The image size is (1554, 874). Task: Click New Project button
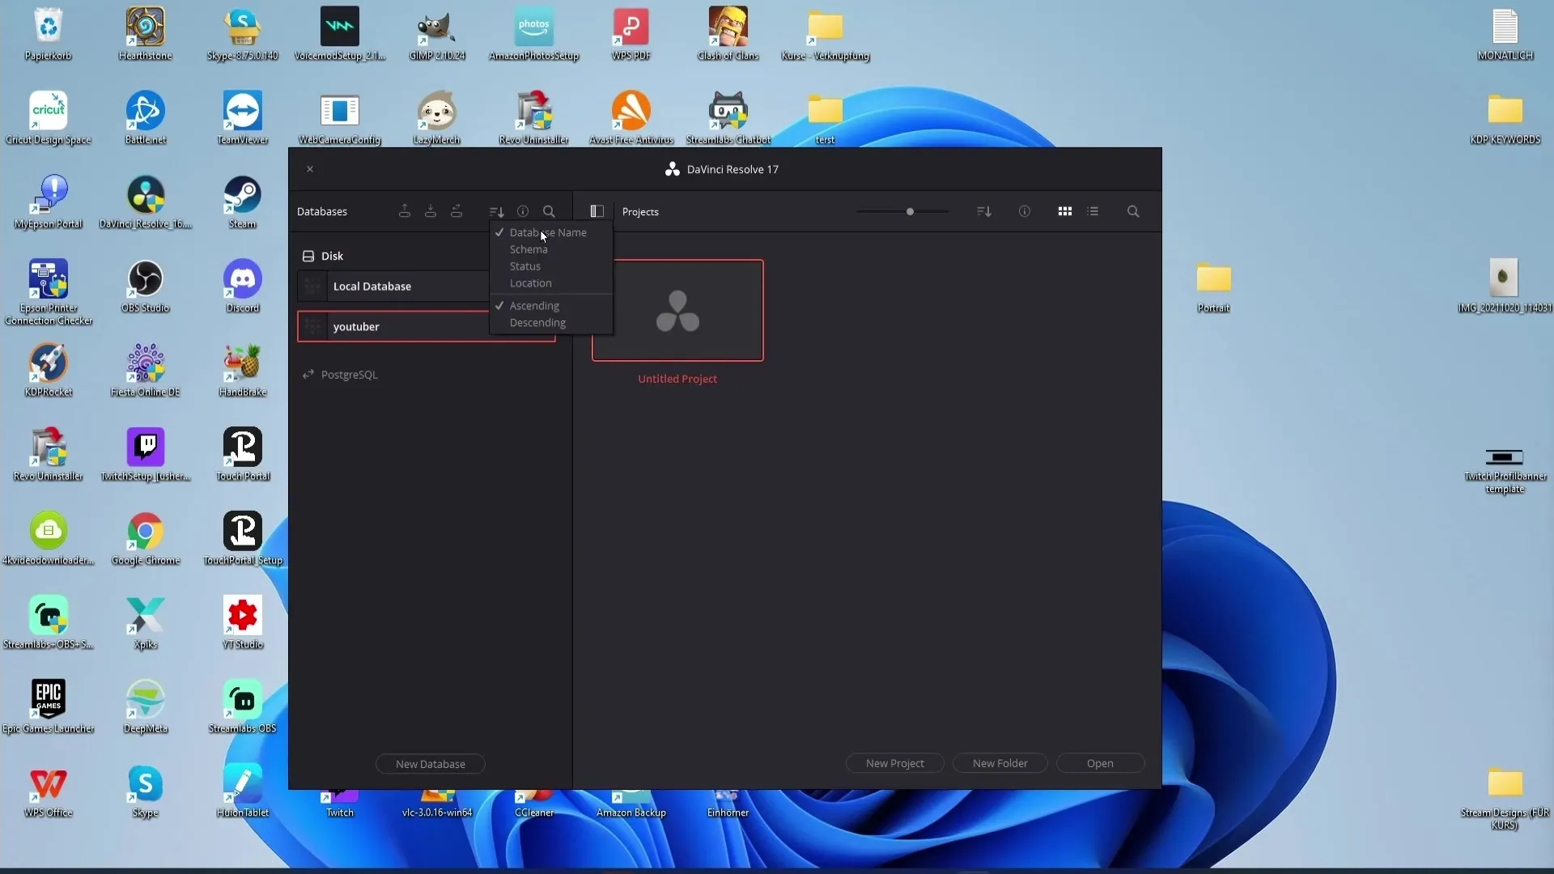(x=894, y=763)
